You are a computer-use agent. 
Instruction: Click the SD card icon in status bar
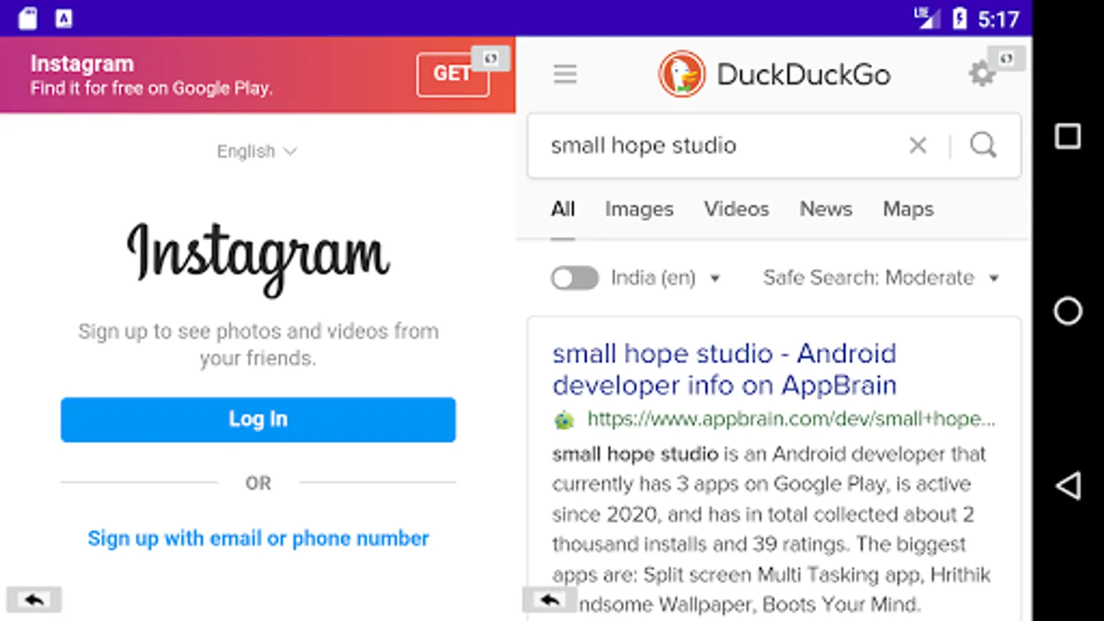28,19
